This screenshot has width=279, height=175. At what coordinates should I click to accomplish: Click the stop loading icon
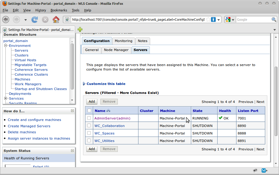tap(45, 20)
